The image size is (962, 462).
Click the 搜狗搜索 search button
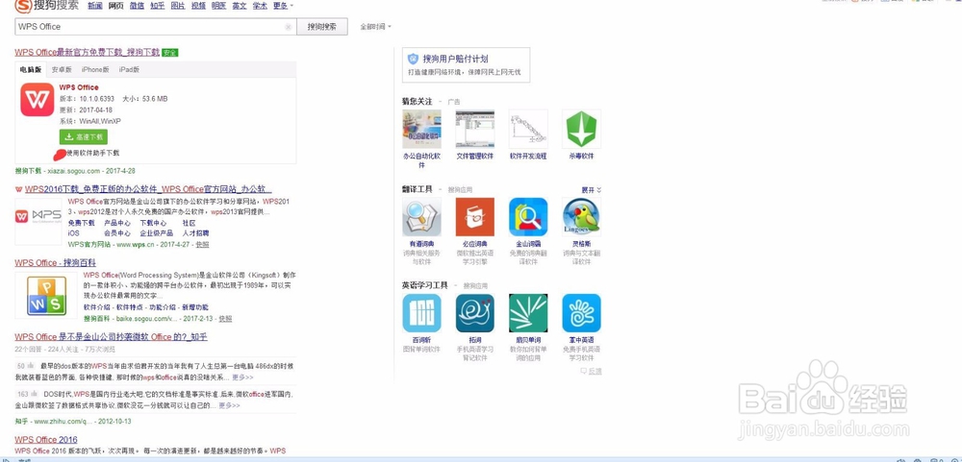tap(322, 27)
